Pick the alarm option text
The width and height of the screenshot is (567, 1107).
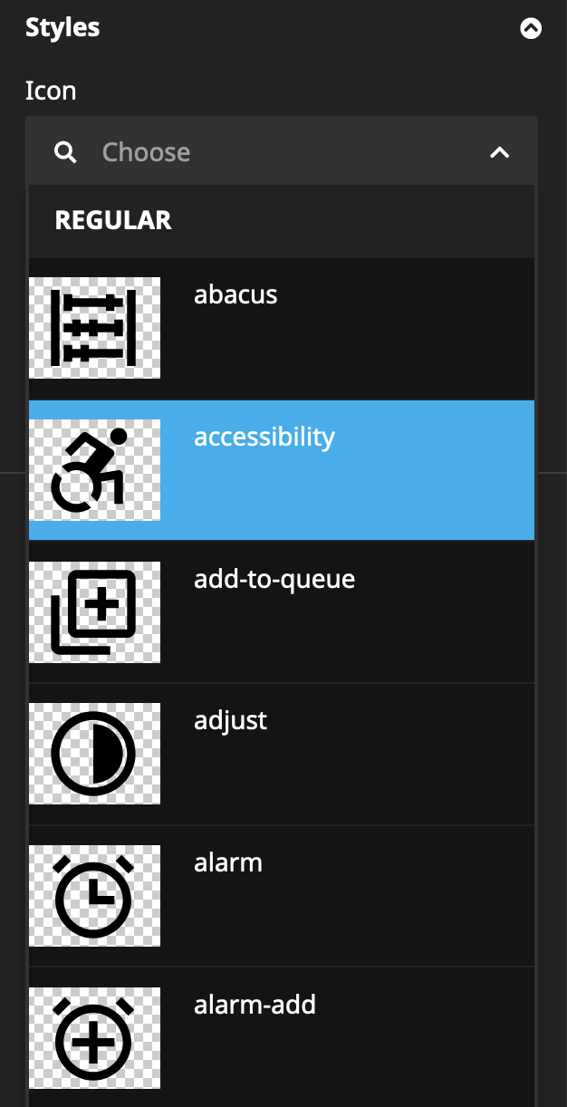point(228,863)
